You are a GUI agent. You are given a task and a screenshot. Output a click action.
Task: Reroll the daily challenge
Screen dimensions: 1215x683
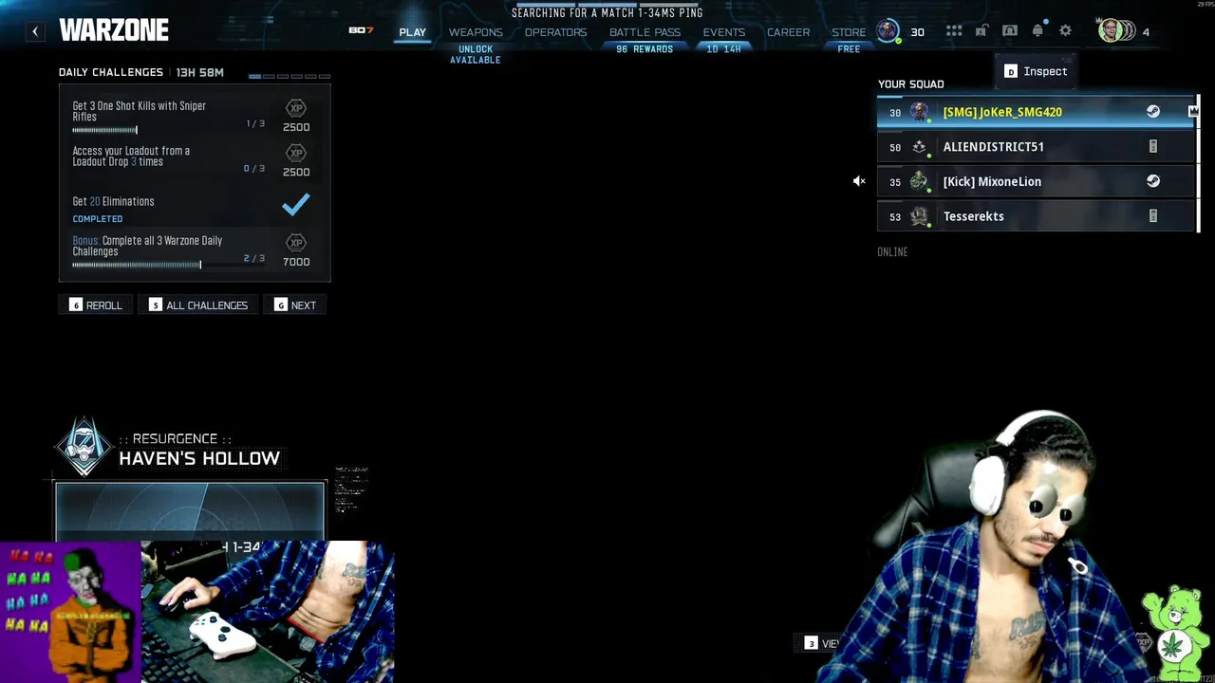96,305
